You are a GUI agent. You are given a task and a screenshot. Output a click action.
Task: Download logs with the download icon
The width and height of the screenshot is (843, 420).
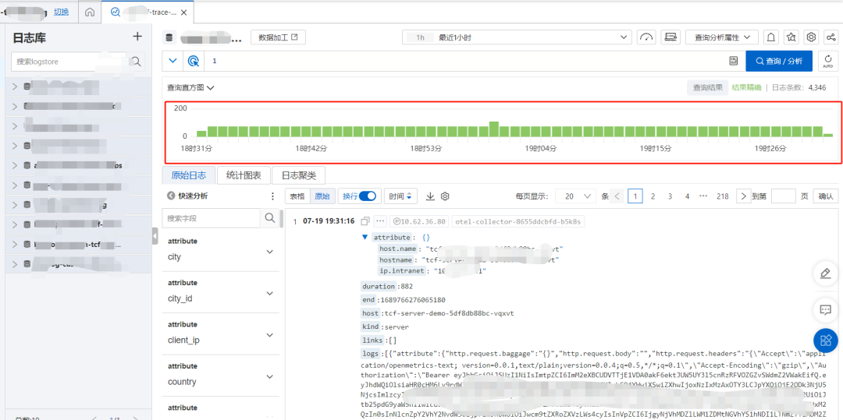click(x=430, y=196)
